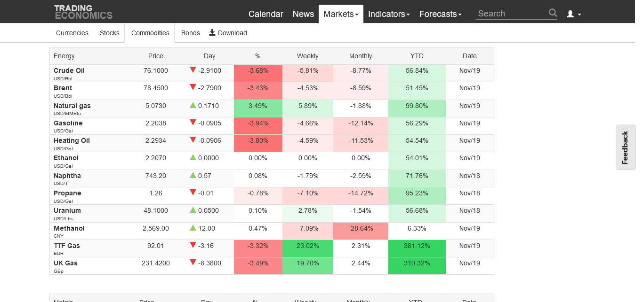Focus the Search input field

pos(511,14)
